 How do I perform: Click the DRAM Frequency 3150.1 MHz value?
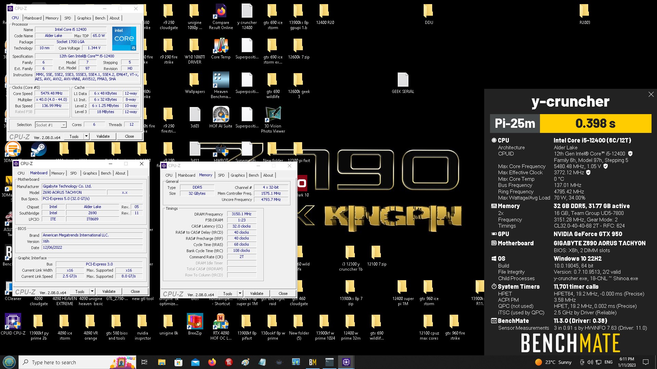pos(242,214)
